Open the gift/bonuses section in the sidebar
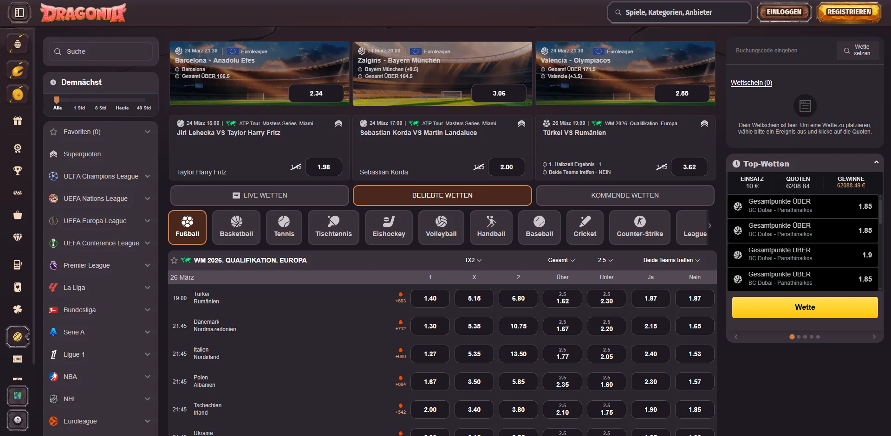Image resolution: width=891 pixels, height=436 pixels. [x=18, y=121]
